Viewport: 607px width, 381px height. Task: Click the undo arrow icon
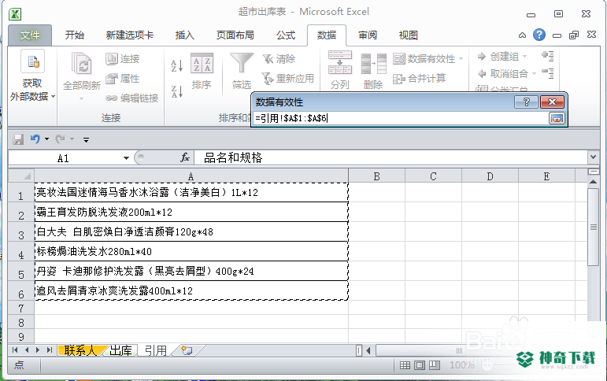[x=35, y=139]
